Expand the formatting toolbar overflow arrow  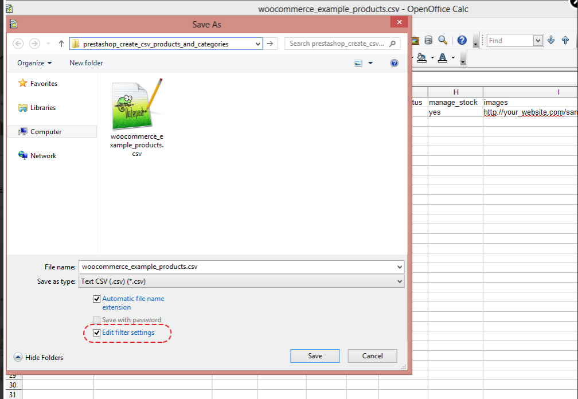pyautogui.click(x=463, y=59)
